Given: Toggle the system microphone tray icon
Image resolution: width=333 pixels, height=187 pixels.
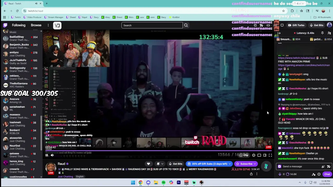Looking at the screenshot, I should (x=305, y=183).
